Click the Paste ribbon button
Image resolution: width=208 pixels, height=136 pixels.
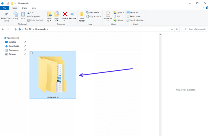pyautogui.click(x=23, y=16)
